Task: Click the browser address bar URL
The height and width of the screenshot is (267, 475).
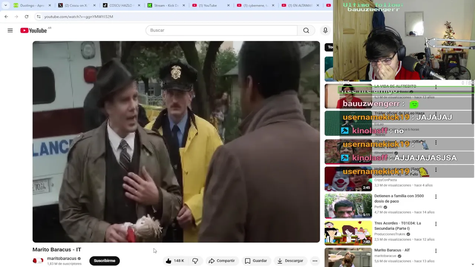Action: click(79, 17)
